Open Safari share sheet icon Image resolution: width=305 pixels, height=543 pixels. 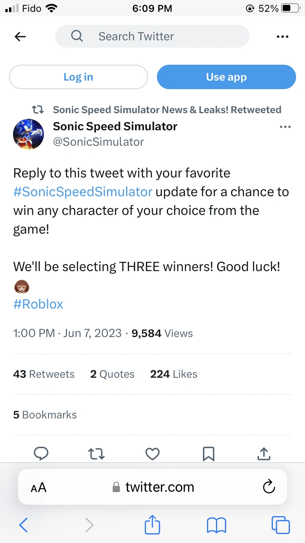pyautogui.click(x=152, y=525)
